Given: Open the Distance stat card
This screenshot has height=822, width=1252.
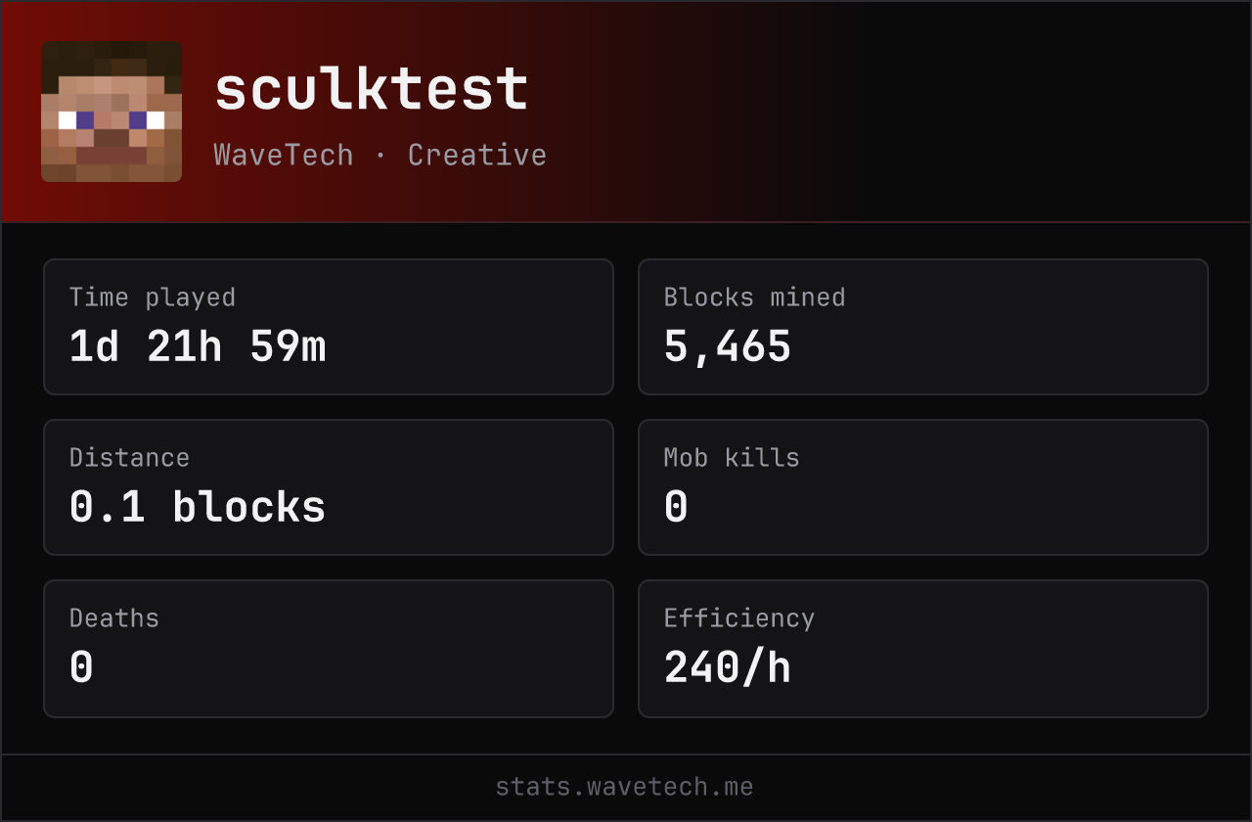Looking at the screenshot, I should (x=329, y=487).
